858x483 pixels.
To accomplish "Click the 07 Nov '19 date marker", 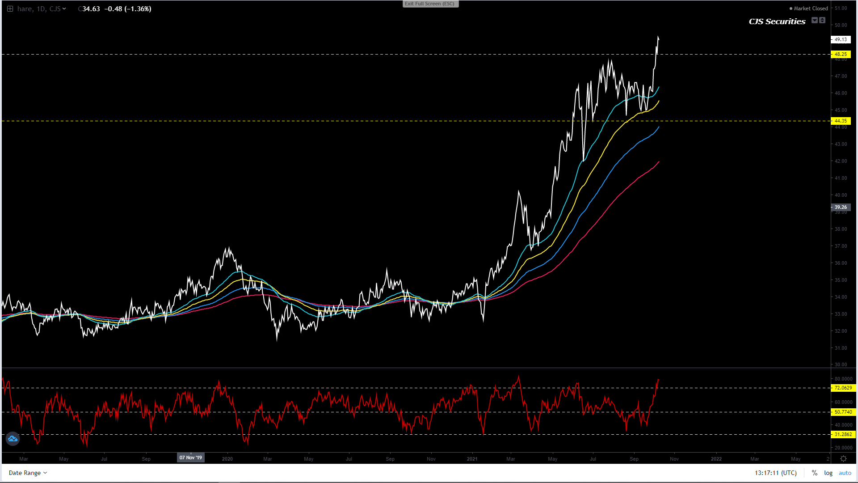I will pyautogui.click(x=191, y=458).
